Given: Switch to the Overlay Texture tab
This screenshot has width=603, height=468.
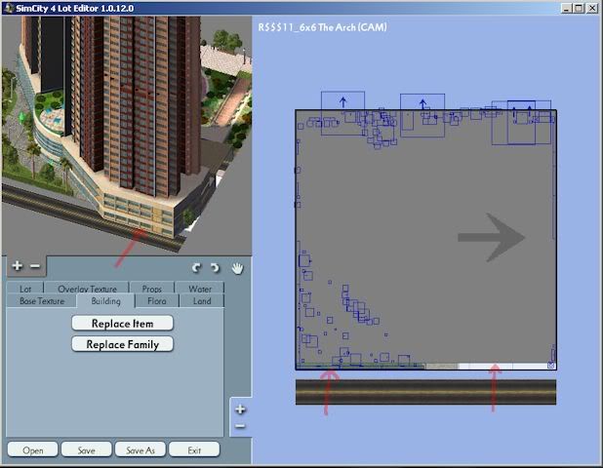Looking at the screenshot, I should pos(87,289).
